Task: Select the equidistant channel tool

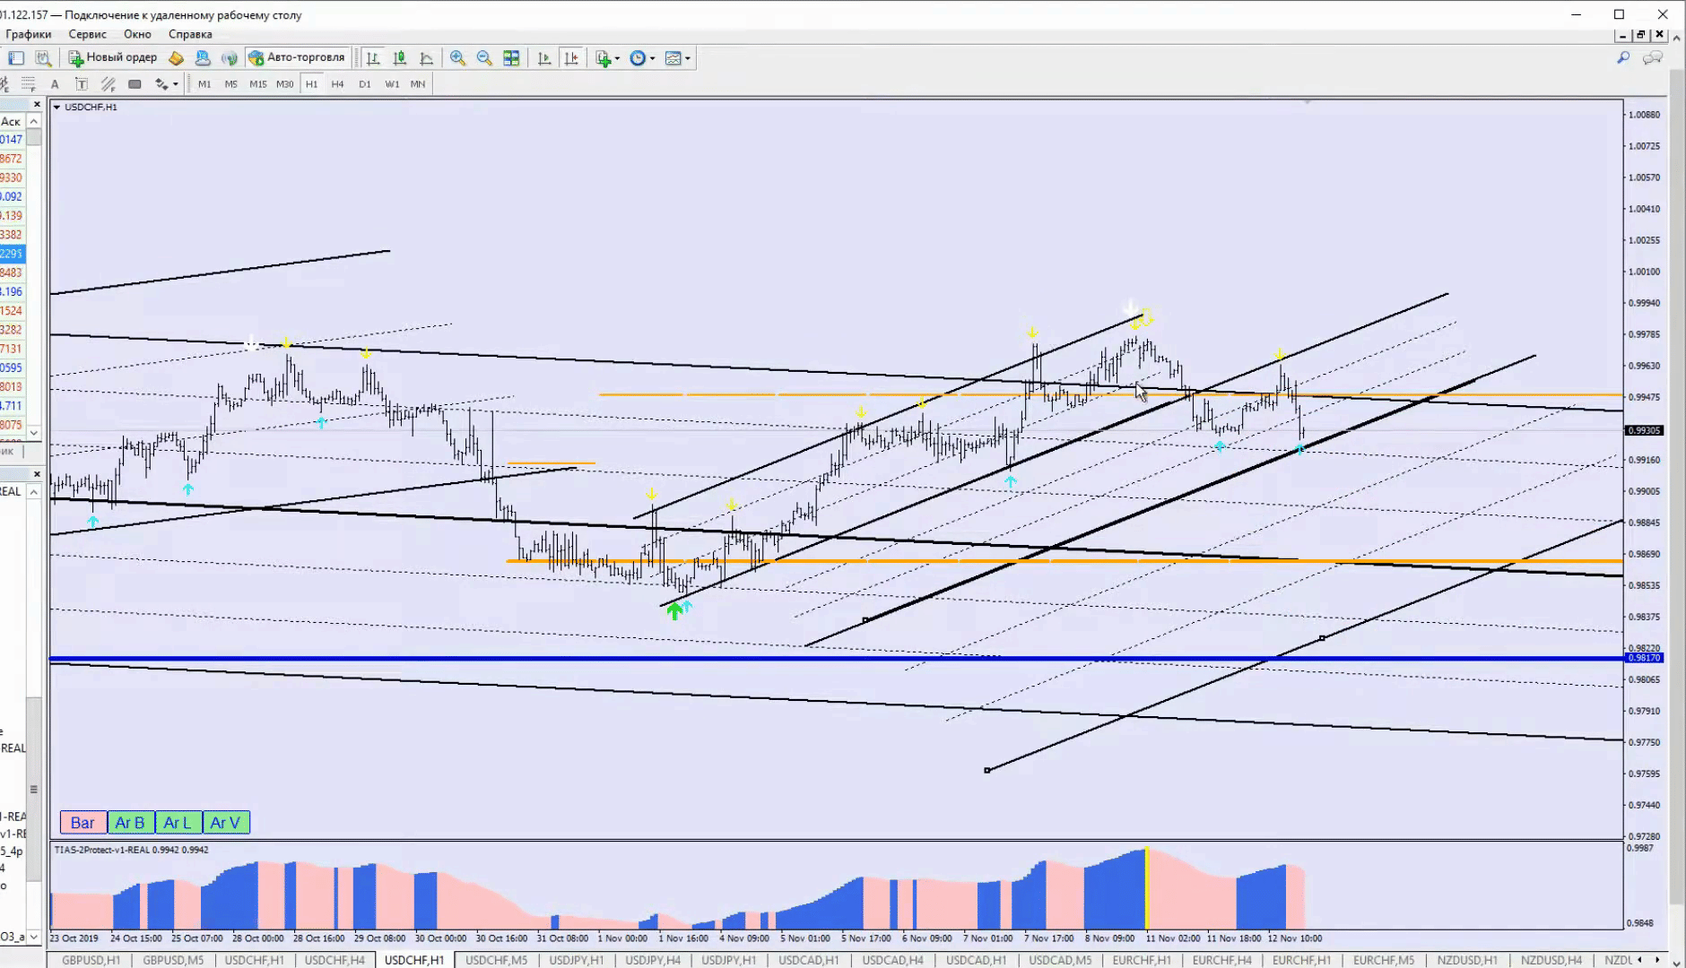Action: click(109, 84)
